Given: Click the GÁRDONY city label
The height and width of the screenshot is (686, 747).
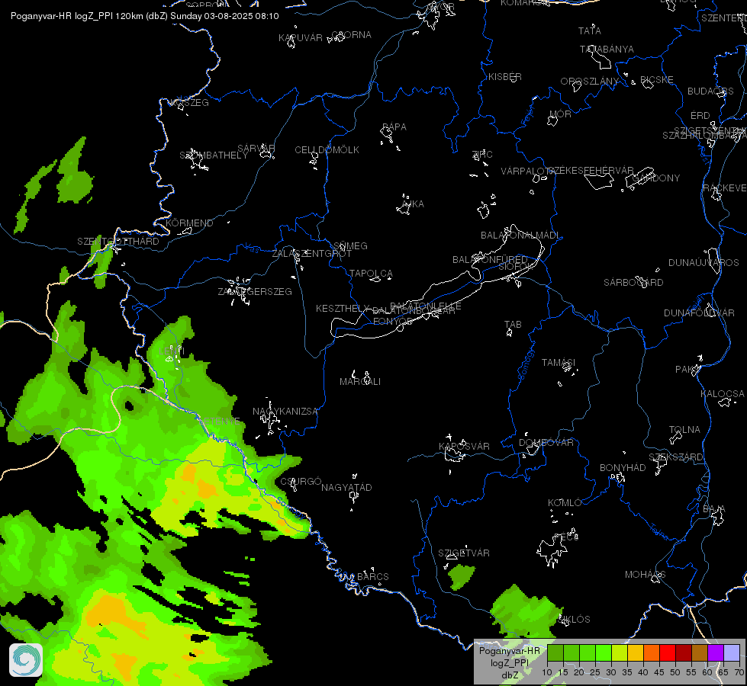Looking at the screenshot, I should [x=656, y=178].
